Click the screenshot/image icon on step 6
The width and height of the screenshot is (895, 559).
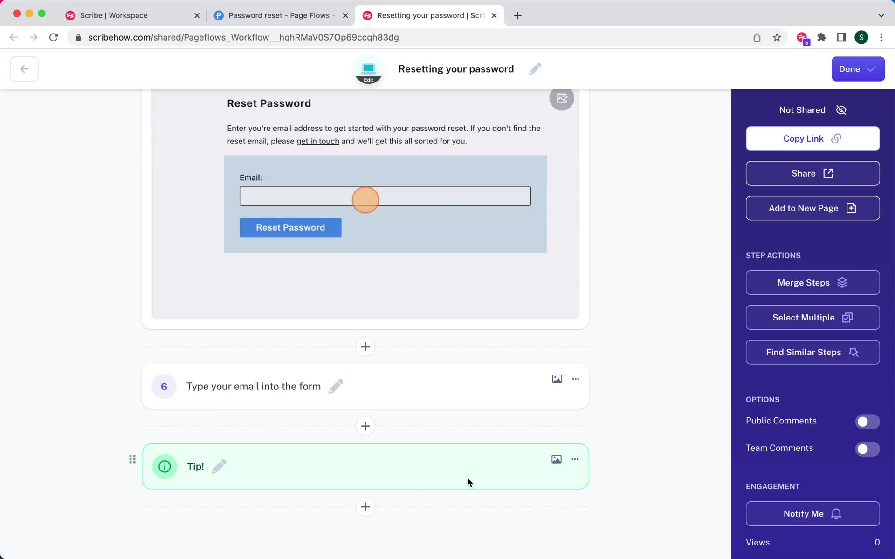point(557,379)
